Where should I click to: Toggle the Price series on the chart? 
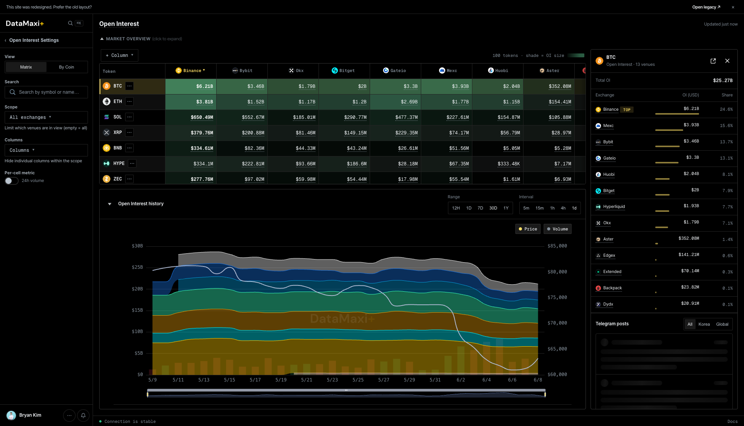(x=528, y=229)
